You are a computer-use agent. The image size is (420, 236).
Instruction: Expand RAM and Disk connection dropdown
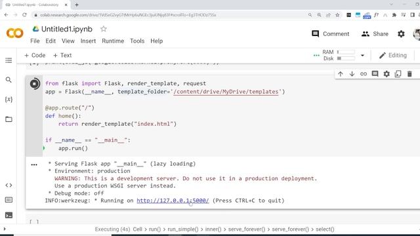coord(362,55)
